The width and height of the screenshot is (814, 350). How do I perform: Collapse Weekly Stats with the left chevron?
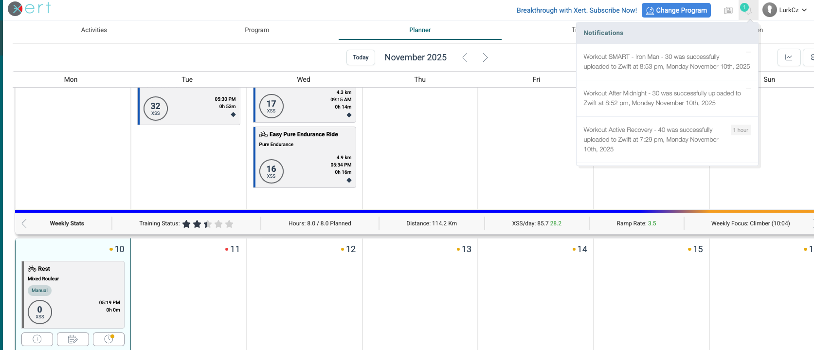point(24,223)
